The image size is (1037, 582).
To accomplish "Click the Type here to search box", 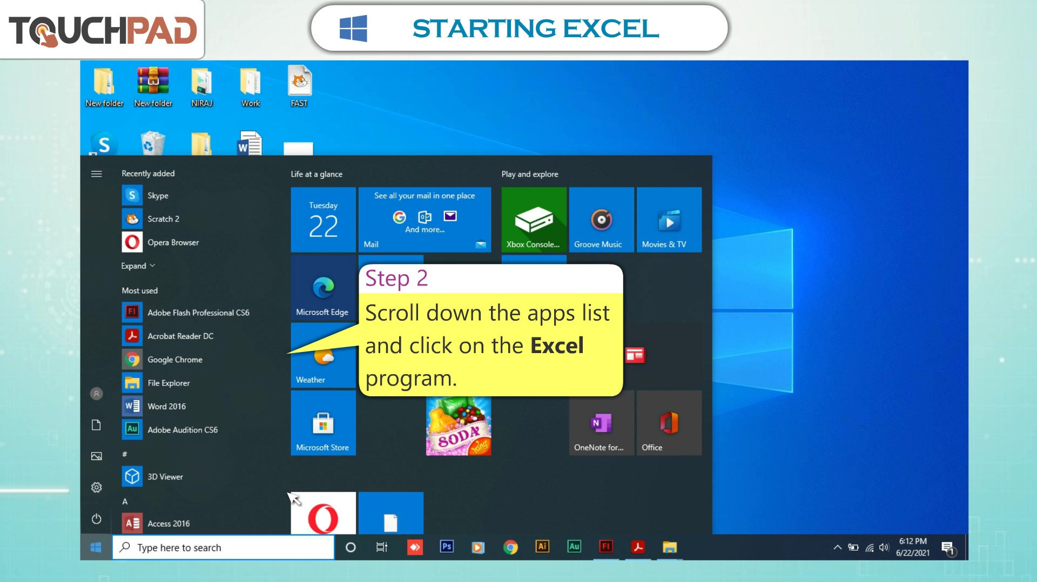I will pyautogui.click(x=224, y=547).
